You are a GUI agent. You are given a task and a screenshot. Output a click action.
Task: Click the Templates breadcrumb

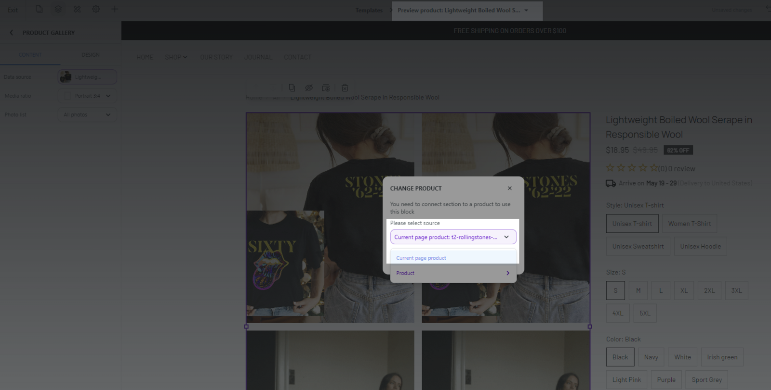(x=369, y=10)
